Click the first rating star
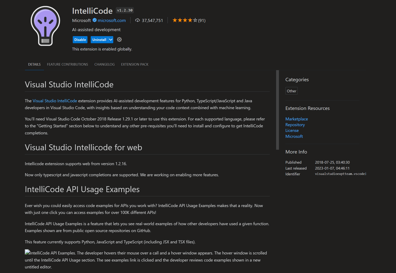The height and width of the screenshot is (273, 396). tap(174, 20)
